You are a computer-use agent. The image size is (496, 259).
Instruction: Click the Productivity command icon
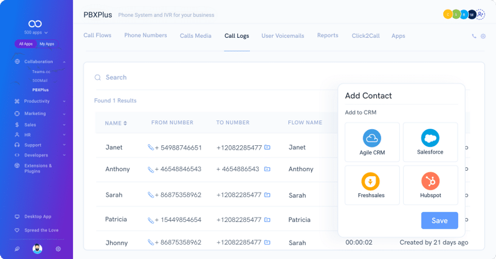point(17,101)
